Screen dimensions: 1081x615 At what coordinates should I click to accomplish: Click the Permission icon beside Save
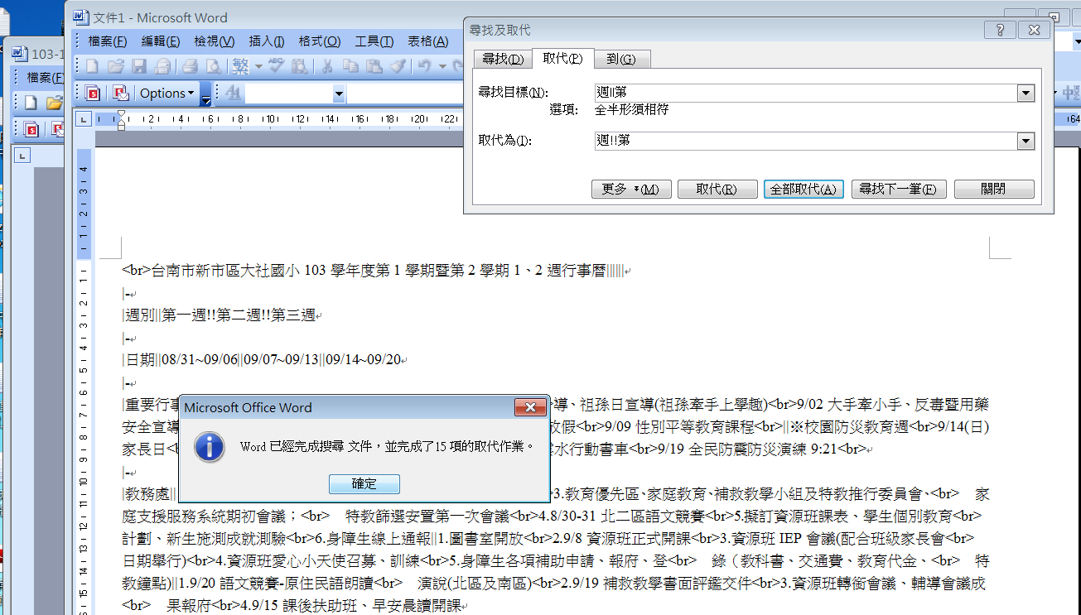162,66
